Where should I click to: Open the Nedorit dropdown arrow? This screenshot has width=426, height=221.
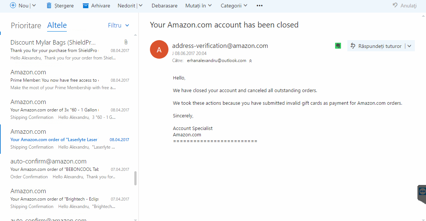[x=141, y=6]
